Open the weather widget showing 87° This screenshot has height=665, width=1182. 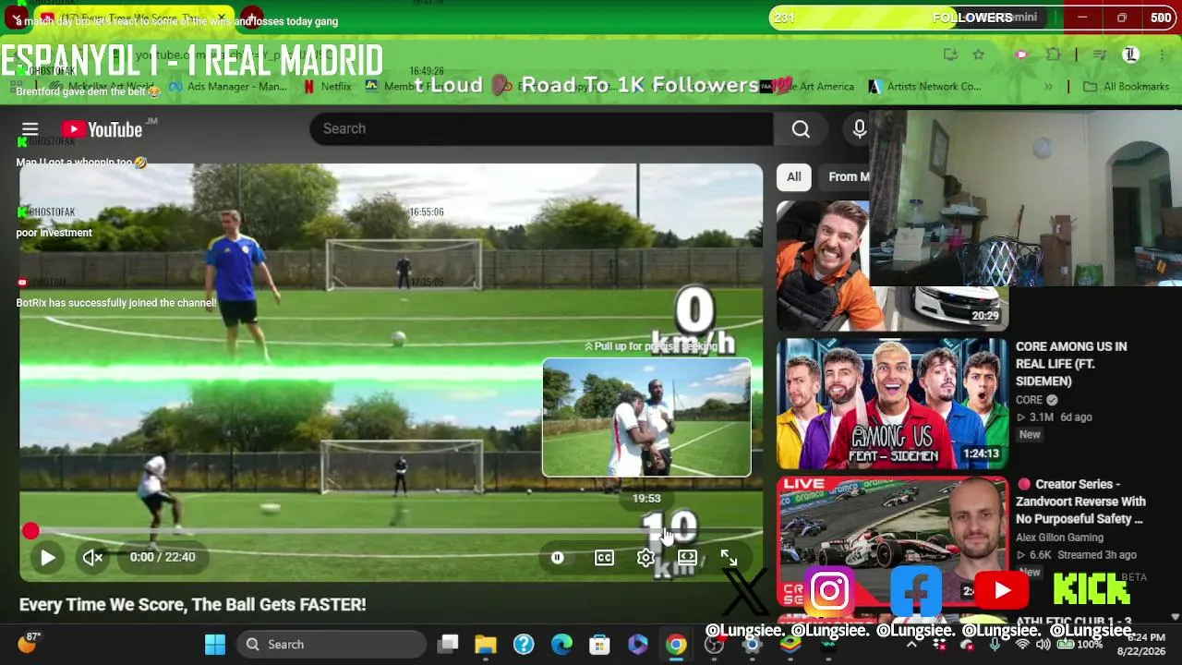tap(28, 643)
